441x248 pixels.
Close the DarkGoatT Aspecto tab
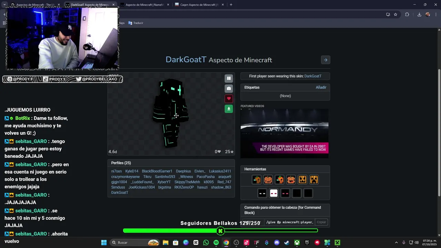click(113, 5)
